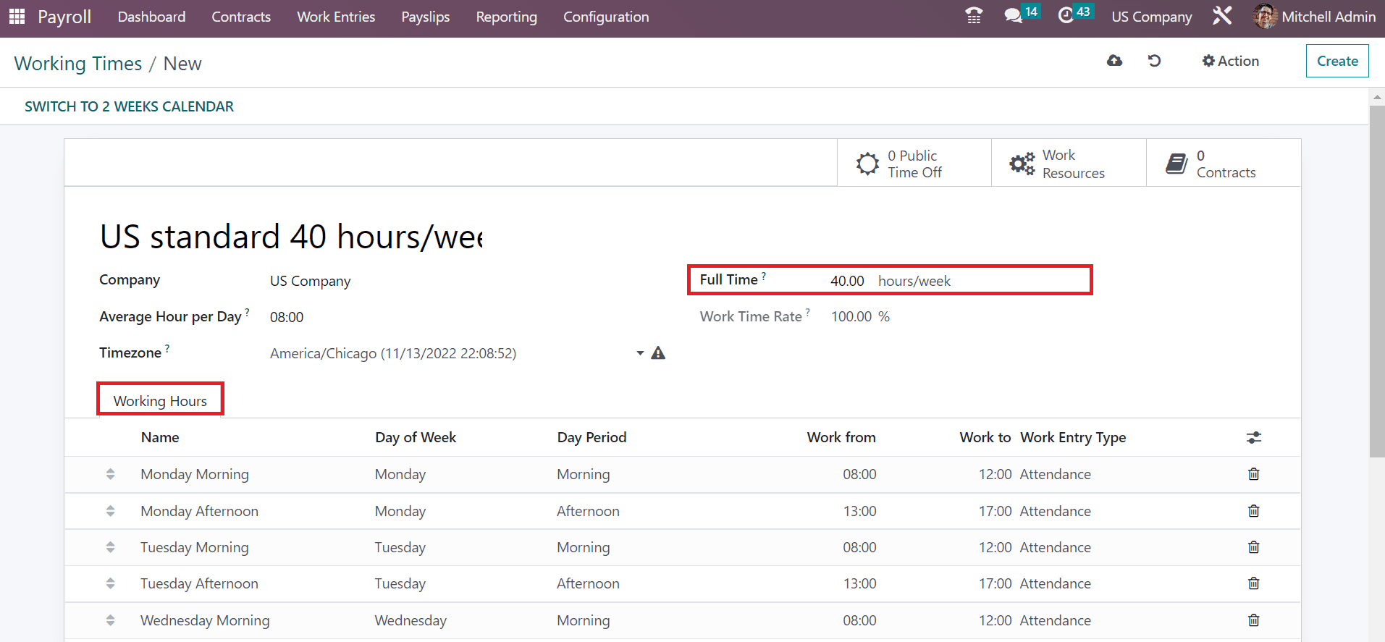This screenshot has width=1385, height=642.
Task: Go back to Working Times breadcrumb
Action: (x=78, y=64)
